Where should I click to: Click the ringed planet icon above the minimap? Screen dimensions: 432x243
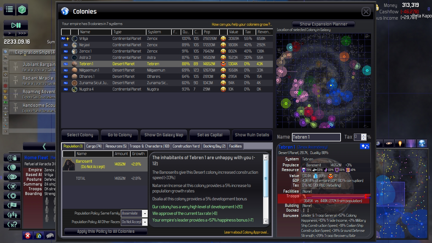tap(389, 144)
